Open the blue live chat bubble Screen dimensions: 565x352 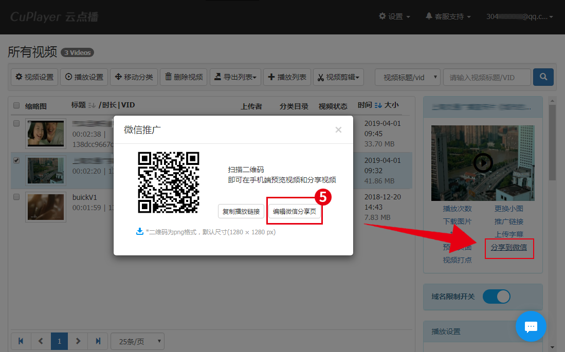tap(531, 326)
